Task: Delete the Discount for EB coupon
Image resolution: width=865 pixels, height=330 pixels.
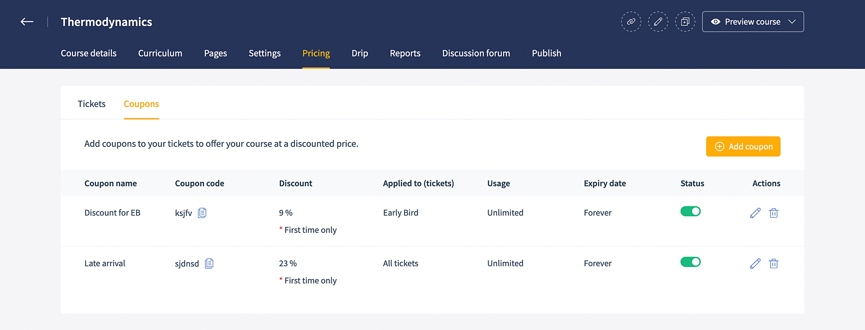Action: tap(773, 213)
